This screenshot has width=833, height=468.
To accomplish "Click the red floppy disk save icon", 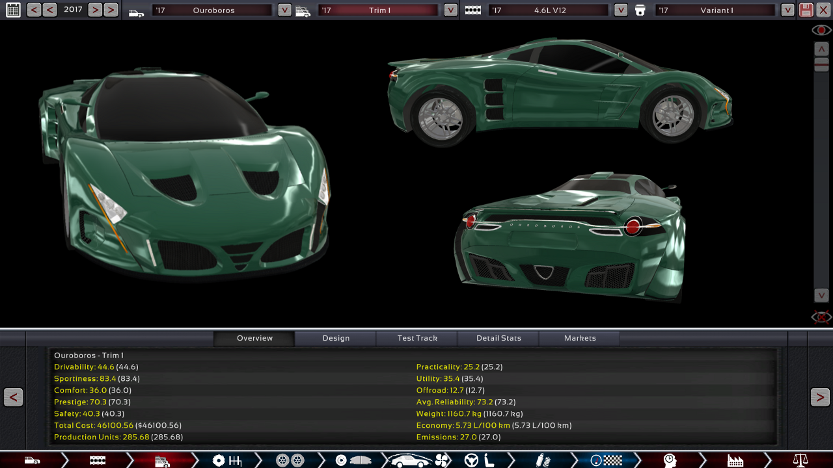I will click(x=806, y=10).
